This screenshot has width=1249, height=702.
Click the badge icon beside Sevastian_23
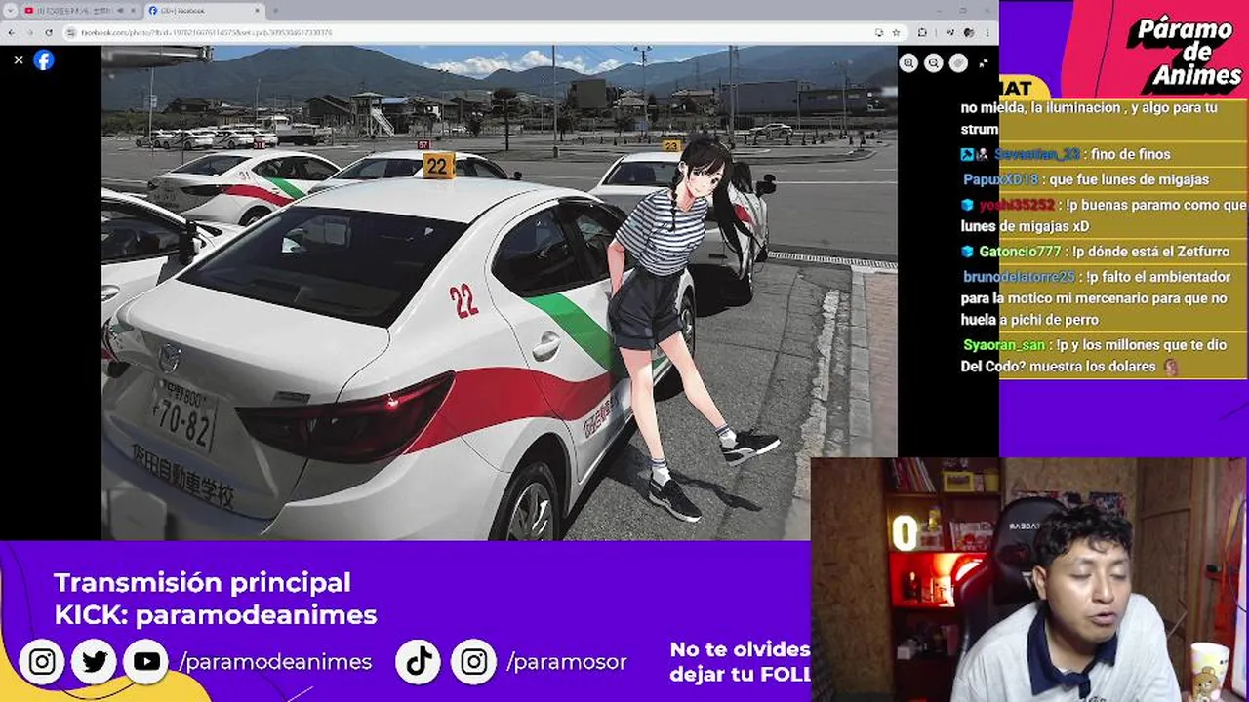974,154
